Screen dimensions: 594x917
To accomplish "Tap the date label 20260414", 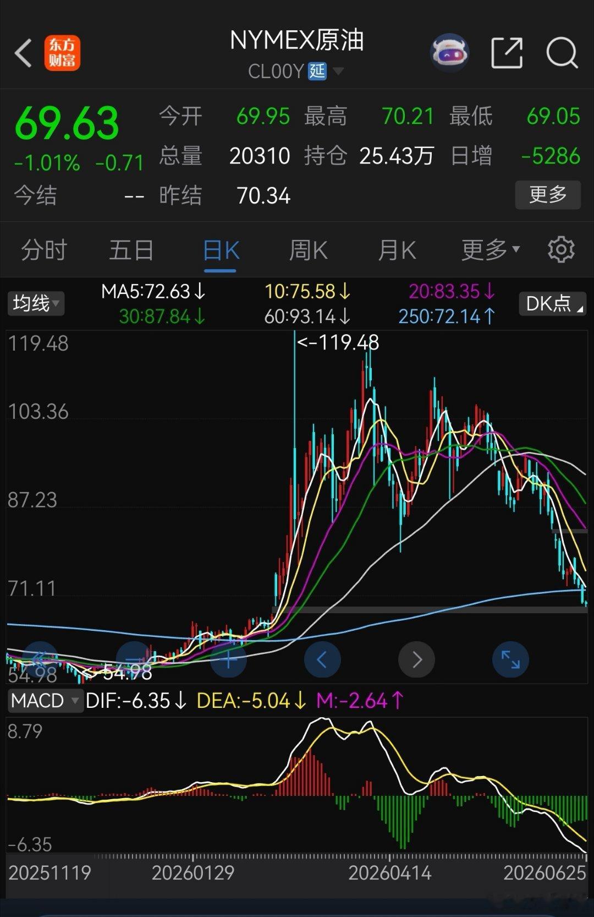I will pos(390,874).
